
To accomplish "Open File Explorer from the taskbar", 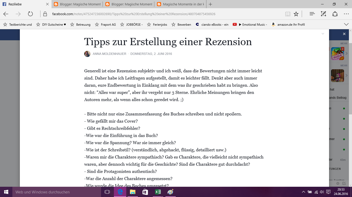I will click(x=132, y=192).
